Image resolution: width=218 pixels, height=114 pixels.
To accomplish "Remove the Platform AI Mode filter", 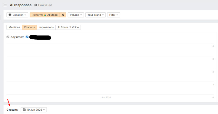I will tap(63, 15).
